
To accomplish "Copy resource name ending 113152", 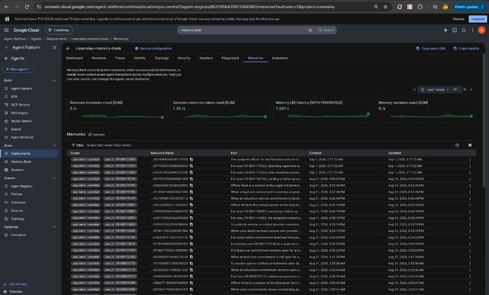I will tap(192, 160).
